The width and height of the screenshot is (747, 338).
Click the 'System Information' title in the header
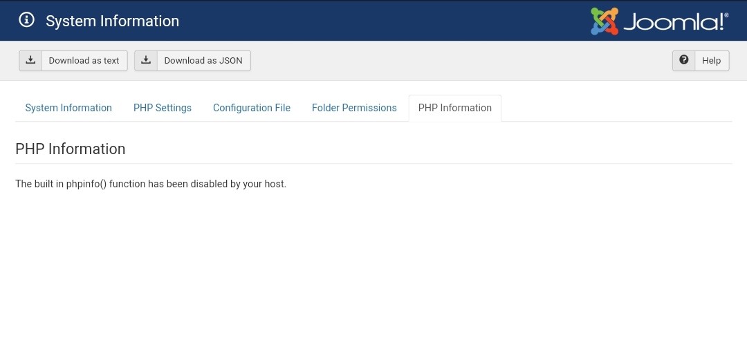[112, 21]
